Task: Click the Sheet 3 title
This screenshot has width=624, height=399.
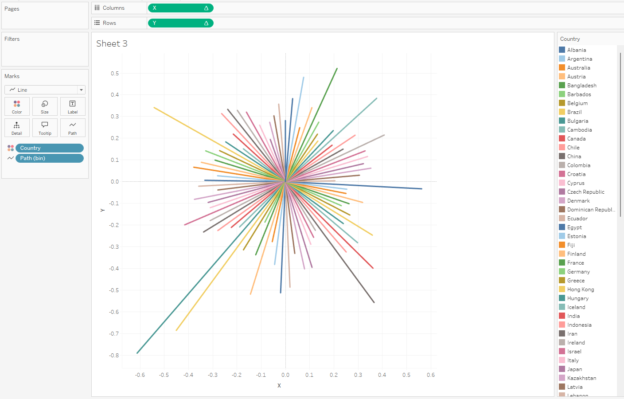Action: click(112, 43)
